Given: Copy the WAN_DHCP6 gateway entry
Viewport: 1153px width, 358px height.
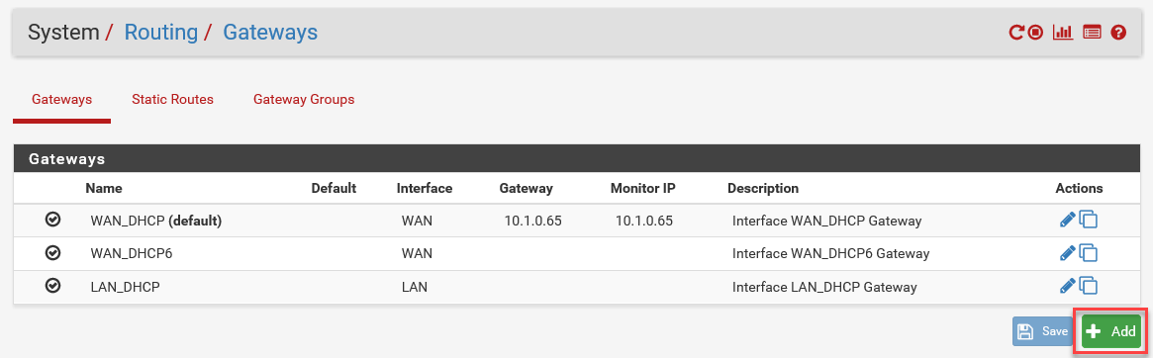Looking at the screenshot, I should click(x=1089, y=253).
